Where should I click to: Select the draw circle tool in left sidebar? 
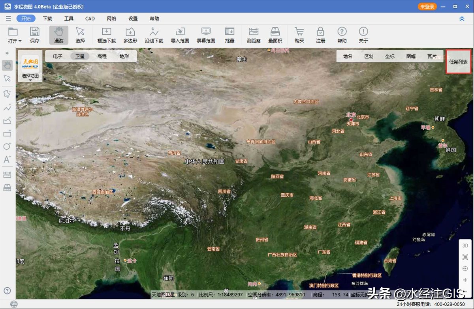tap(7, 146)
